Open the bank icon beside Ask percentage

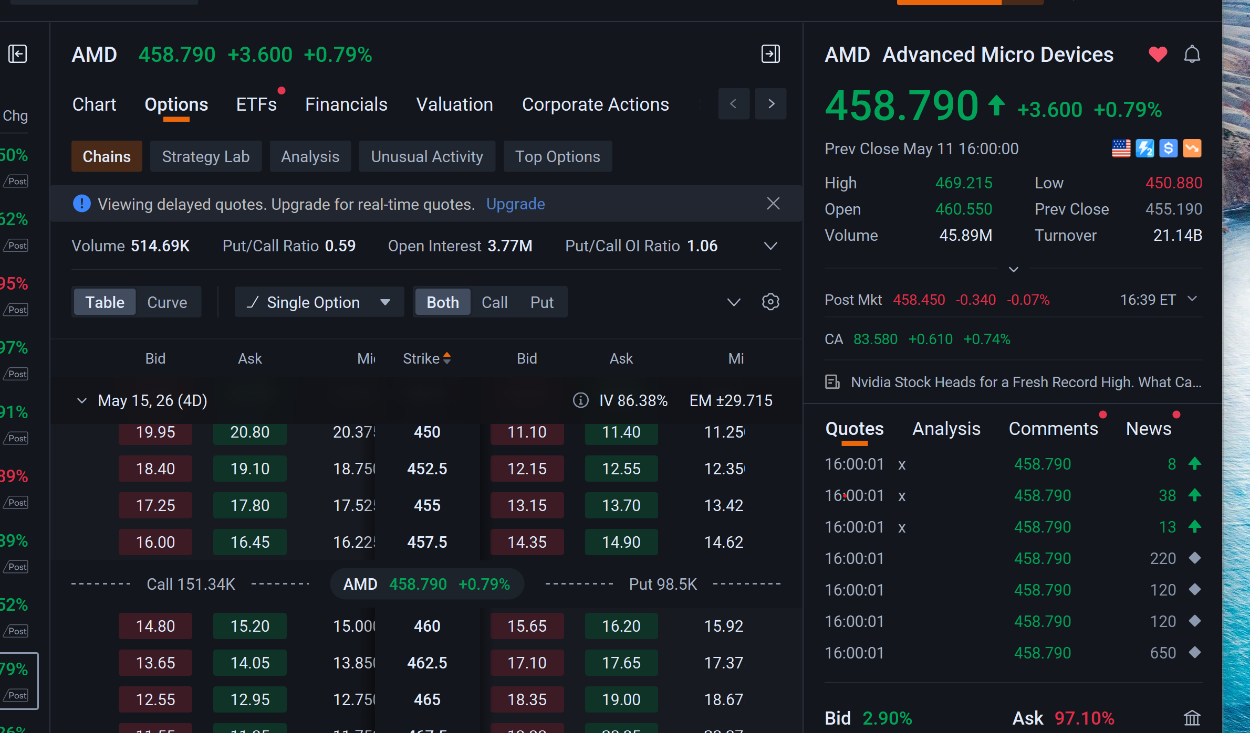1192,717
